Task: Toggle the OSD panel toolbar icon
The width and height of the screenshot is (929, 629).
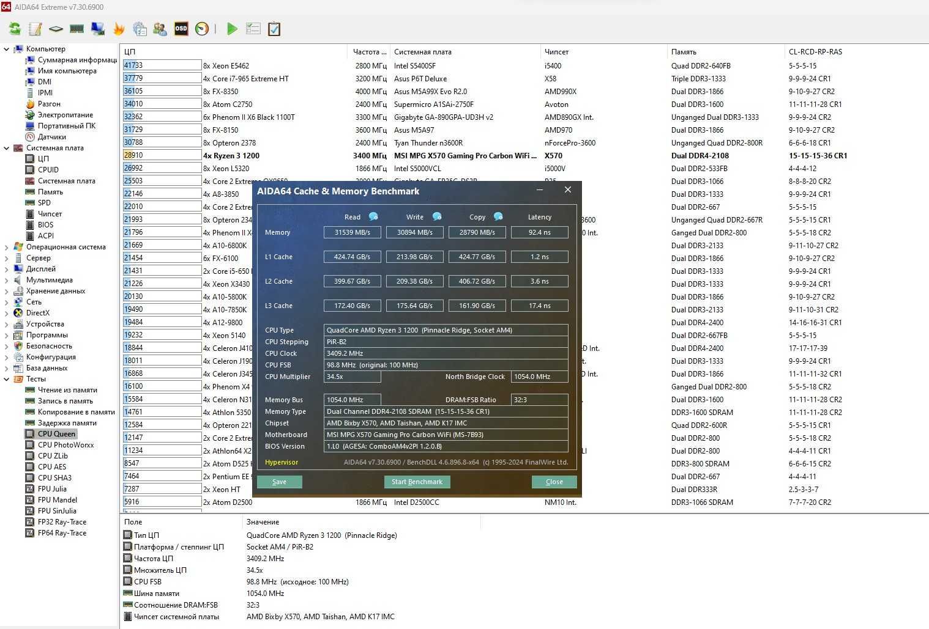Action: pyautogui.click(x=181, y=29)
